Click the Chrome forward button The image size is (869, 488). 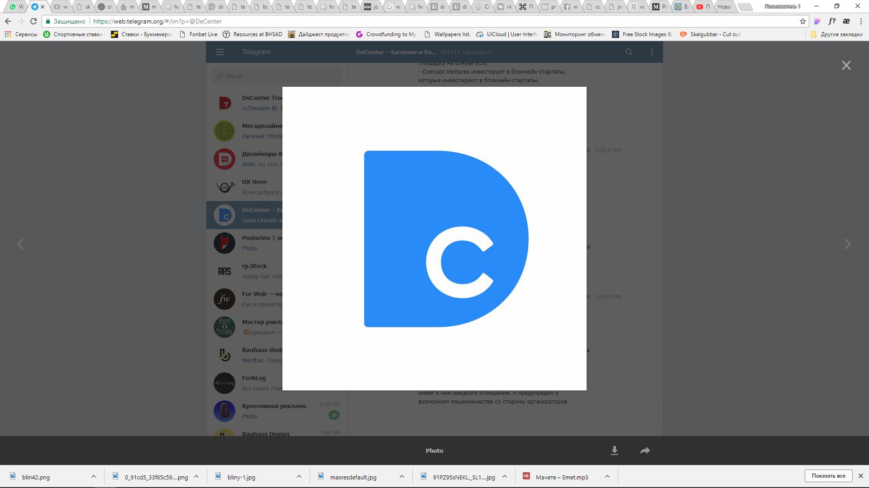[21, 21]
